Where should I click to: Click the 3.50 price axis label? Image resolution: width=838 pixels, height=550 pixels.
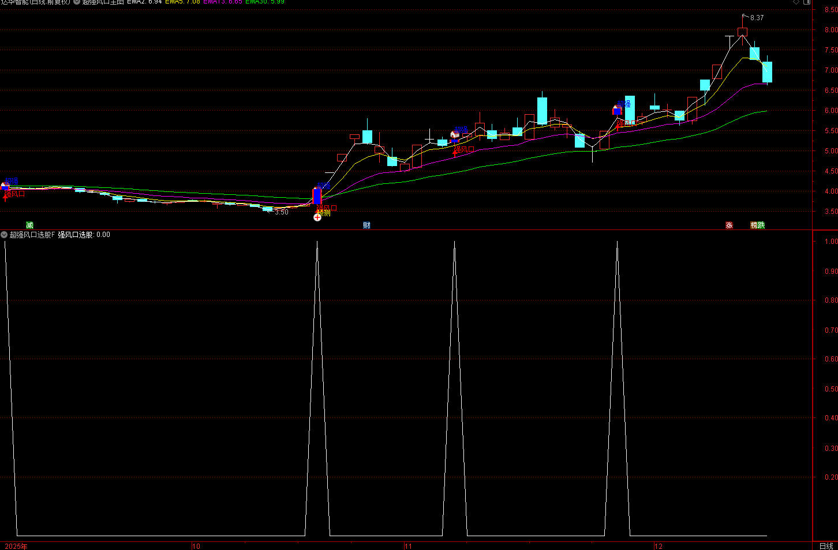(830, 212)
